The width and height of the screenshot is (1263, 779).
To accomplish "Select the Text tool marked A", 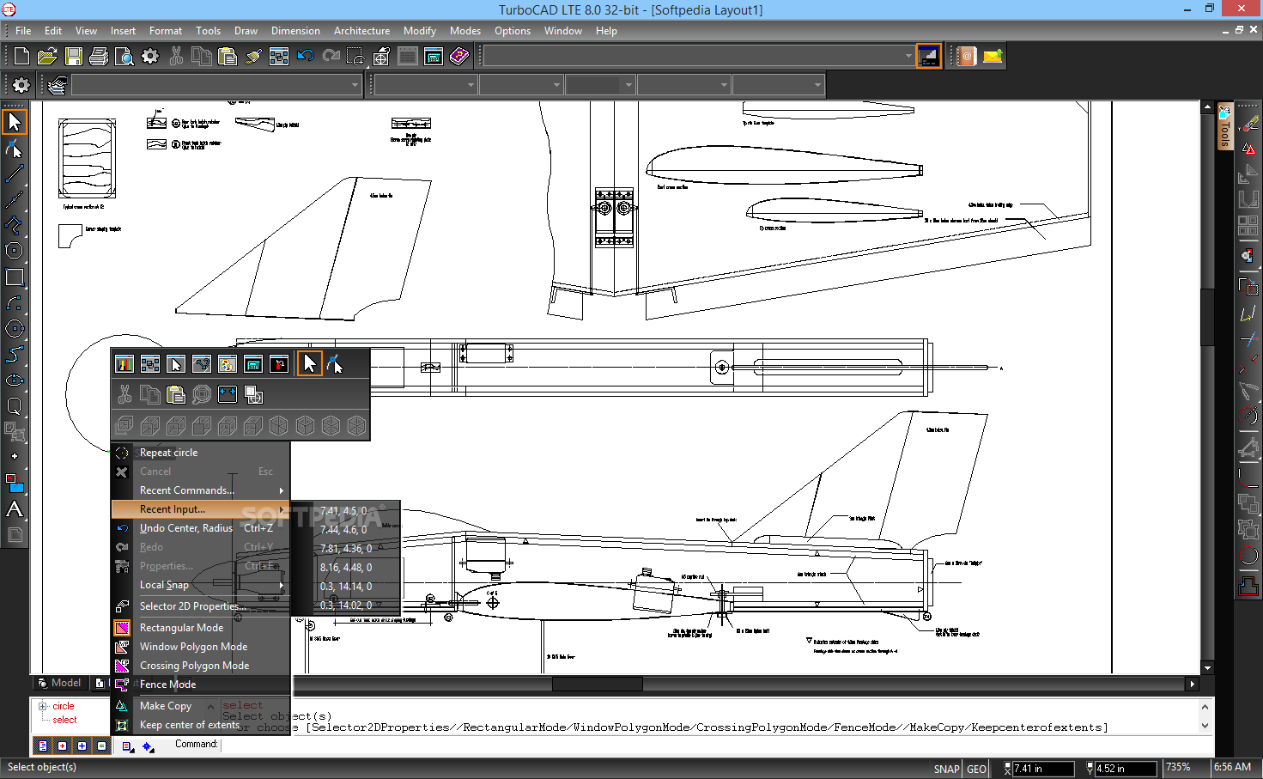I will [x=15, y=508].
